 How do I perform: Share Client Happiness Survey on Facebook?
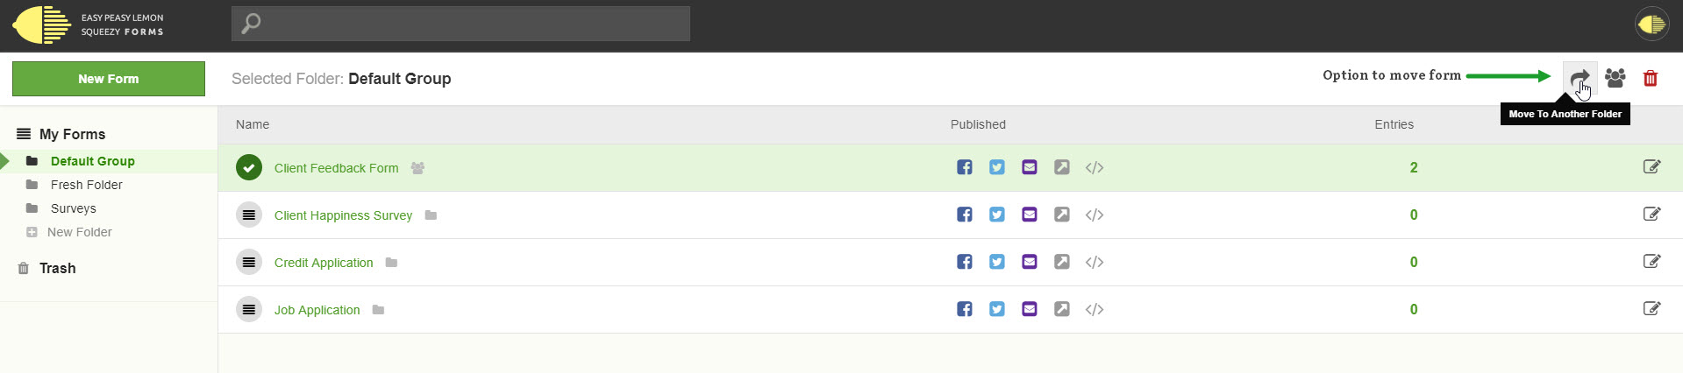click(x=964, y=215)
